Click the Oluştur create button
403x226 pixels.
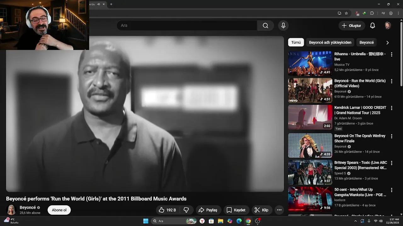352,25
